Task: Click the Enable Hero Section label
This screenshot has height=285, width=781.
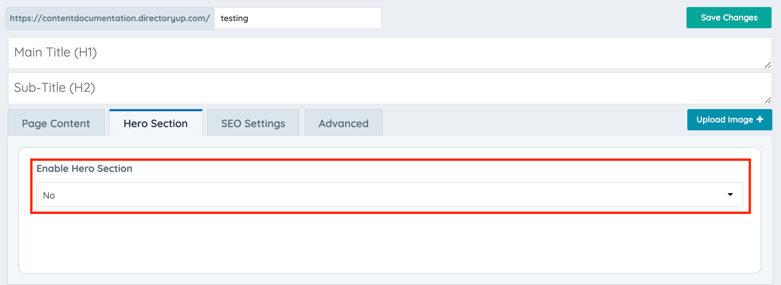Action: click(x=84, y=168)
